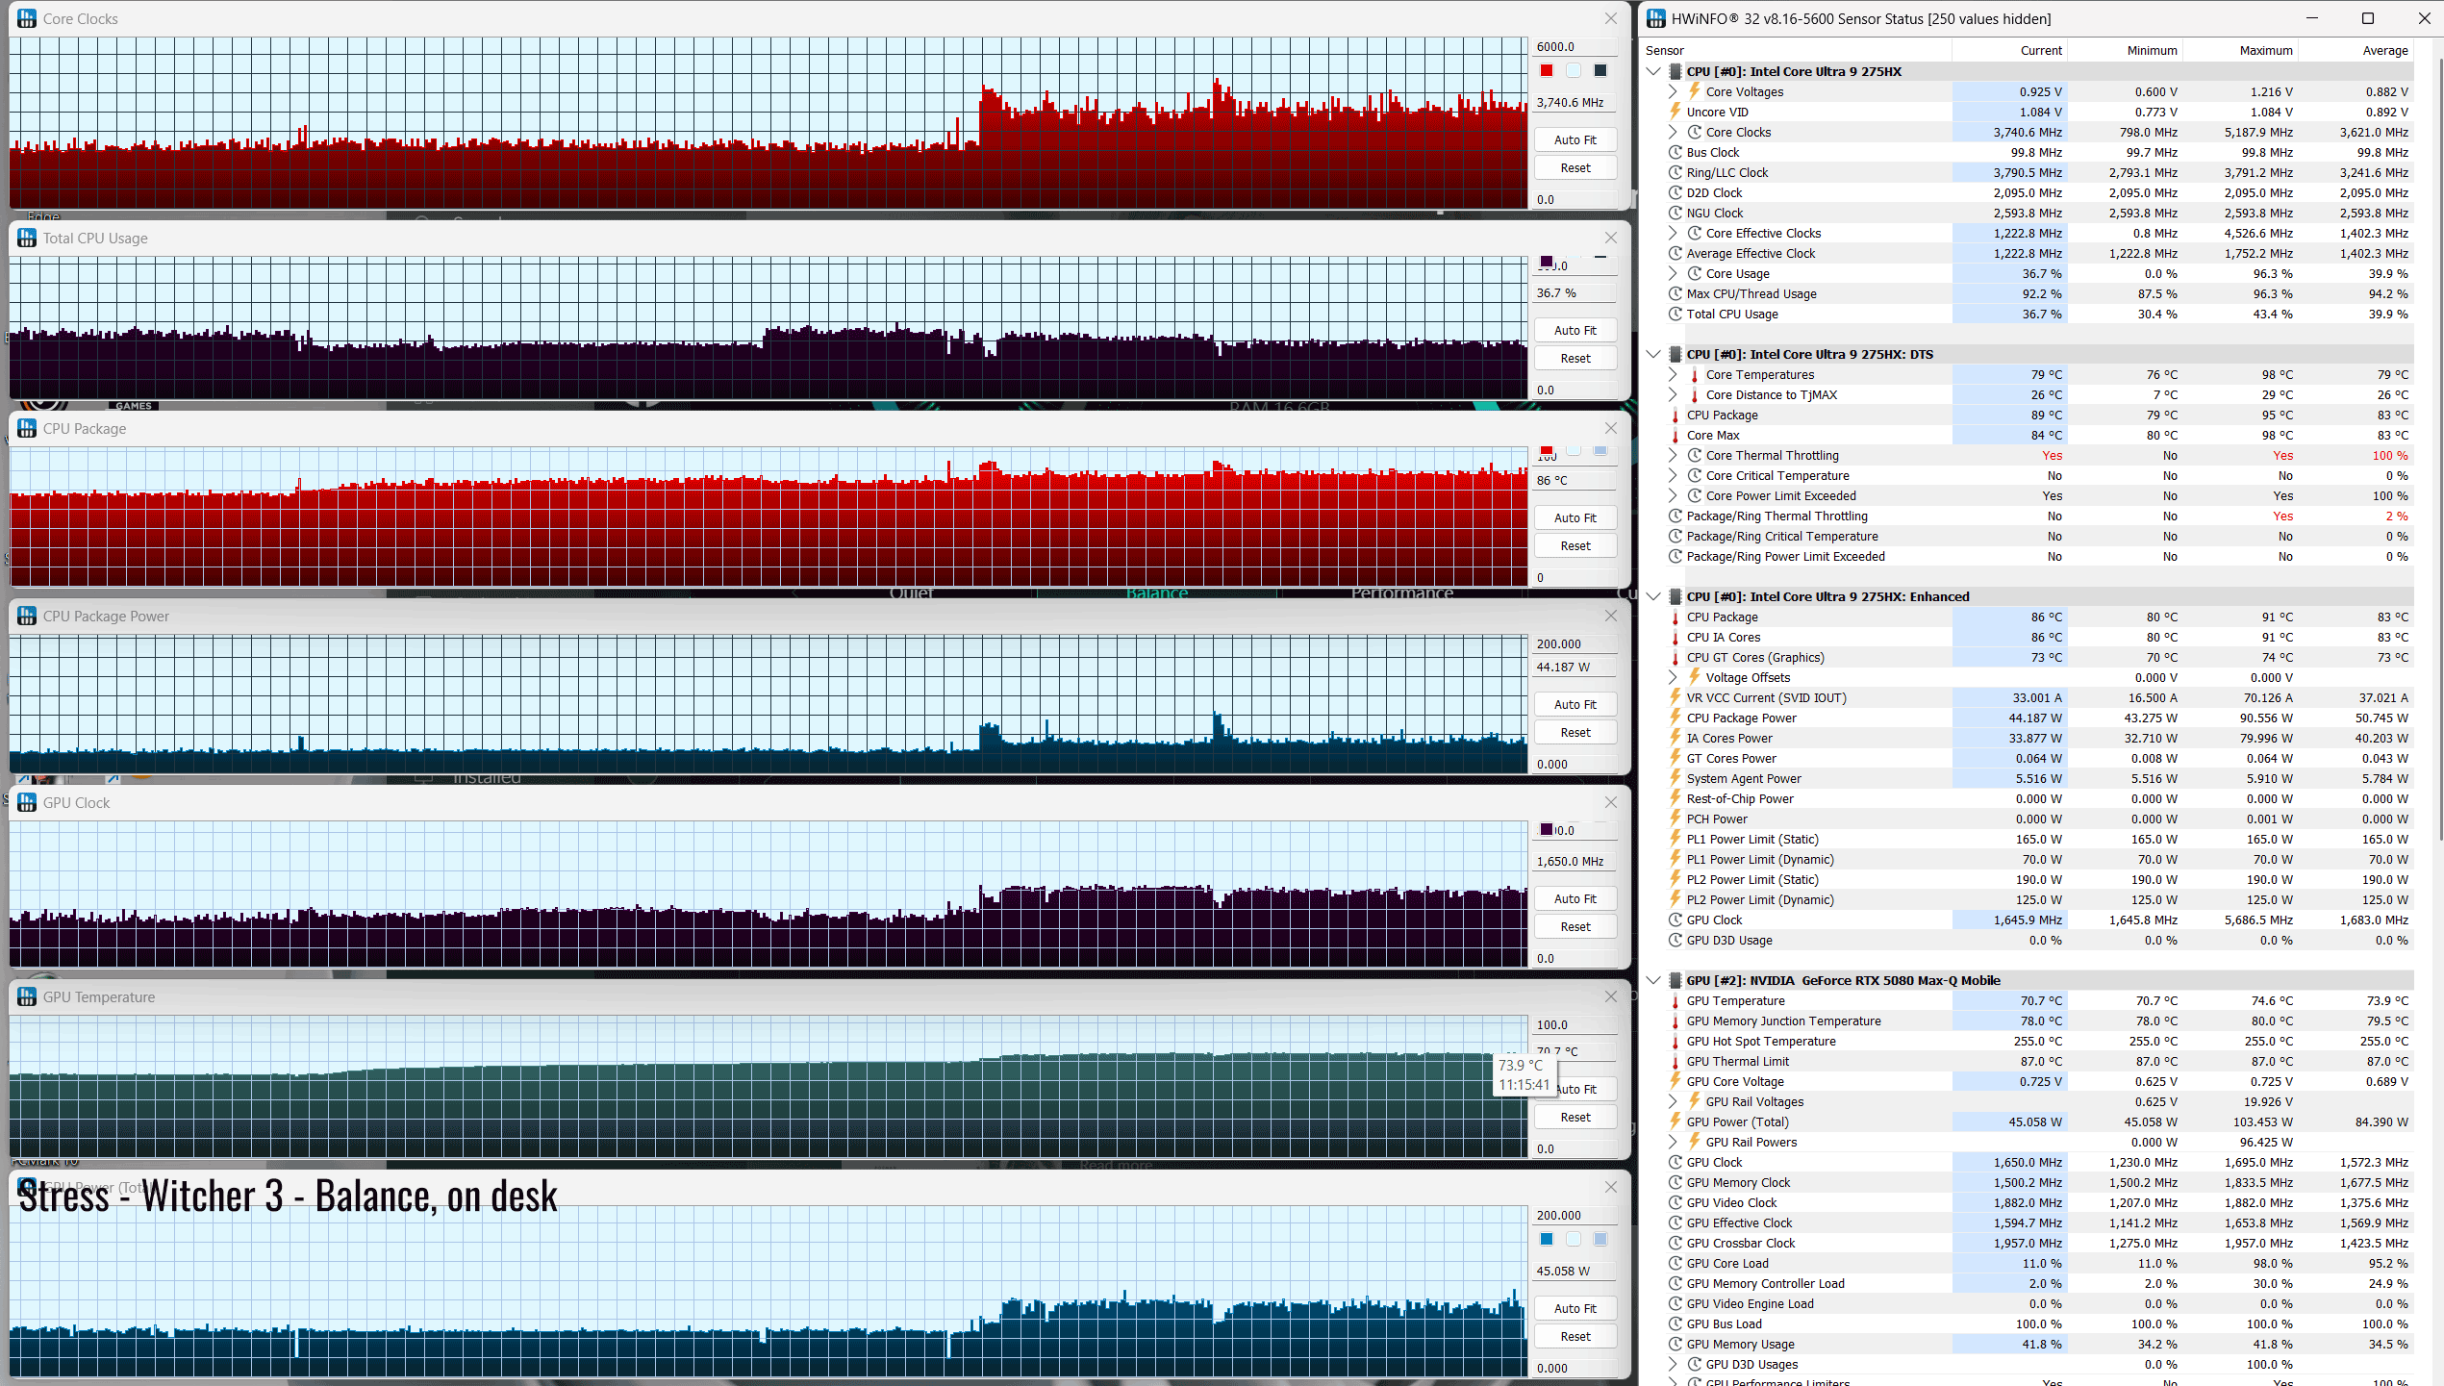Click Reset in the GPU Temperature graph
This screenshot has width=2444, height=1386.
point(1575,1117)
